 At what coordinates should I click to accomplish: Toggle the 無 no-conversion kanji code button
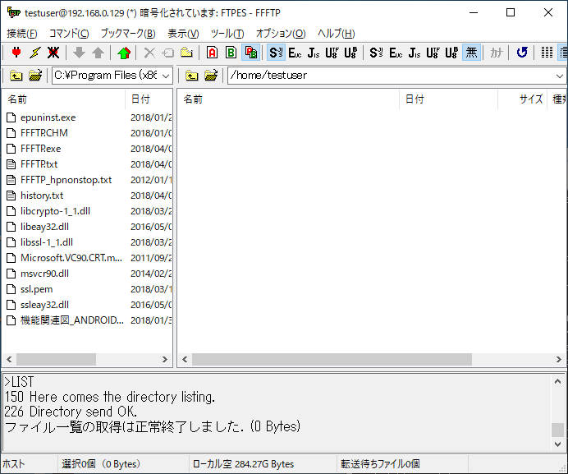(x=471, y=53)
